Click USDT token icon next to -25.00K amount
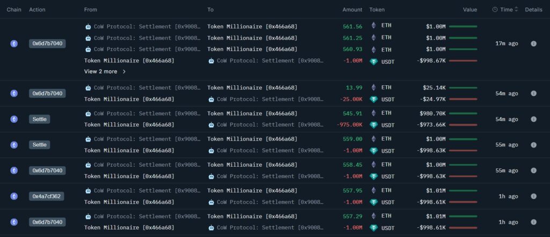 point(374,99)
